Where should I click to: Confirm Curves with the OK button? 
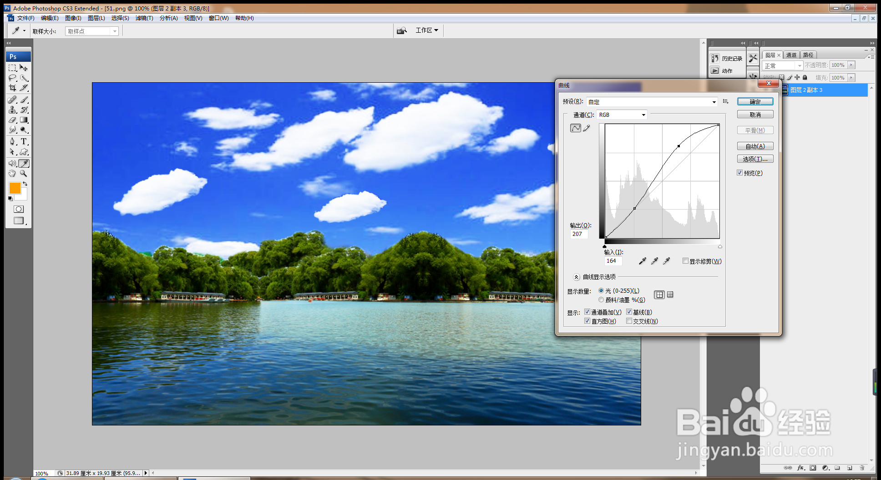(755, 102)
